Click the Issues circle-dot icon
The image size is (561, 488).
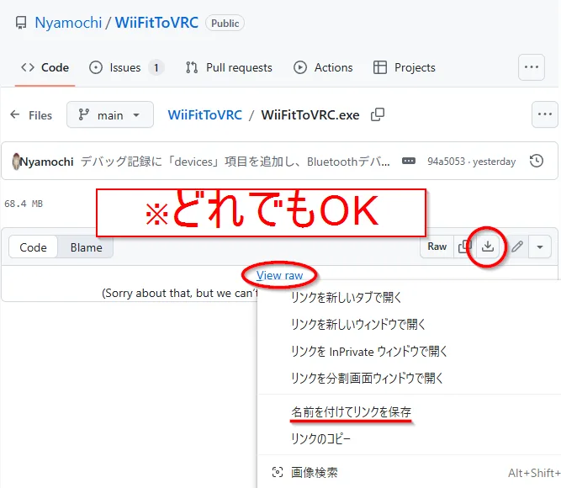pyautogui.click(x=96, y=67)
